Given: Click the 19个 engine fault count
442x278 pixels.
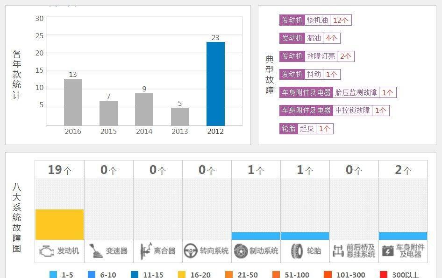Looking at the screenshot, I should (59, 169).
